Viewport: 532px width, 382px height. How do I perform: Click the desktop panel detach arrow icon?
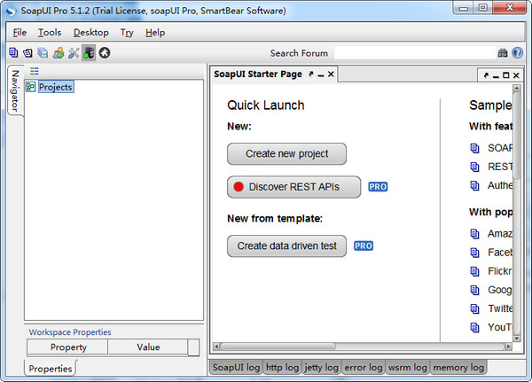(x=486, y=75)
